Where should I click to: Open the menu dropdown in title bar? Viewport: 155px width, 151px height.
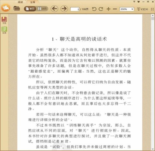(134, 2)
